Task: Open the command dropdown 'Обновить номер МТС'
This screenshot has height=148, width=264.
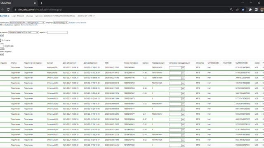Action: tap(24, 32)
